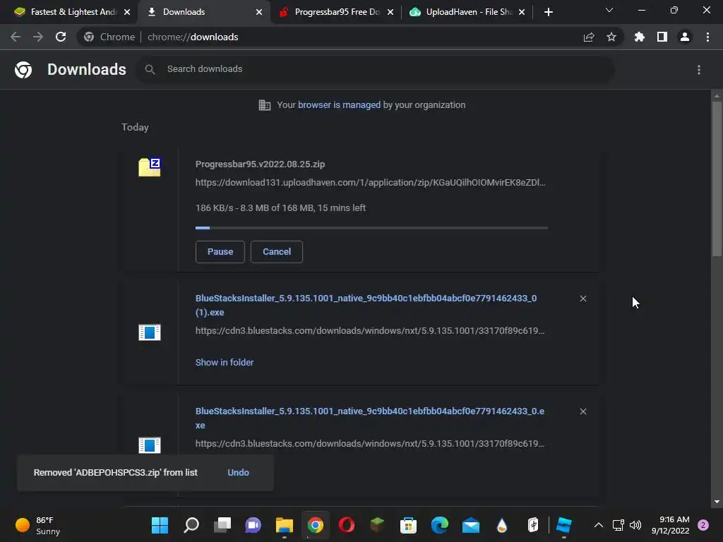Open a new browser tab
The height and width of the screenshot is (542, 723).
click(x=548, y=12)
